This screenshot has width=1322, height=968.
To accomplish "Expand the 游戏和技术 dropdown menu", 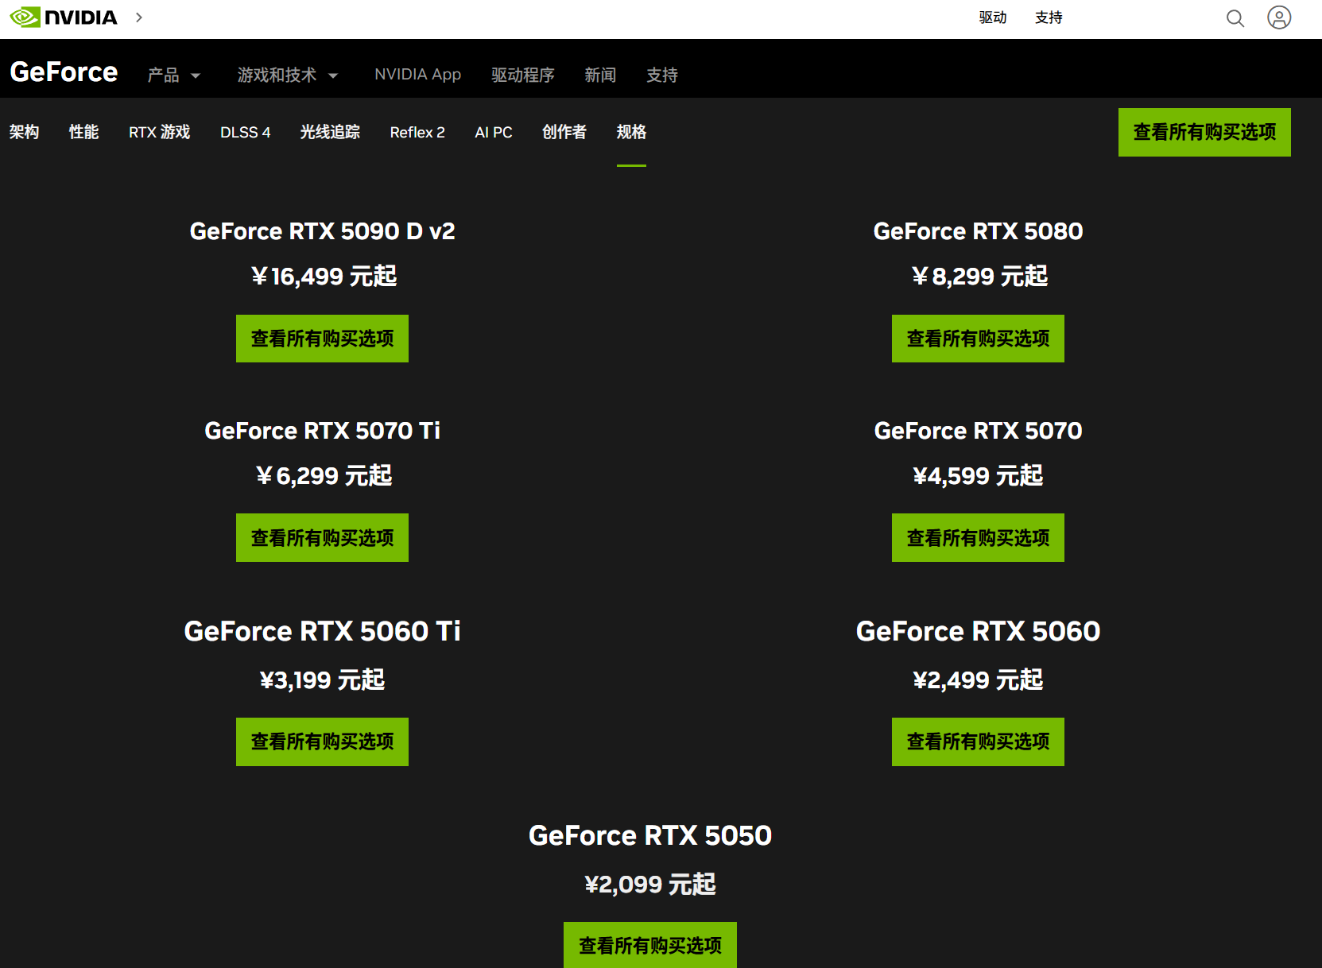I will [287, 75].
